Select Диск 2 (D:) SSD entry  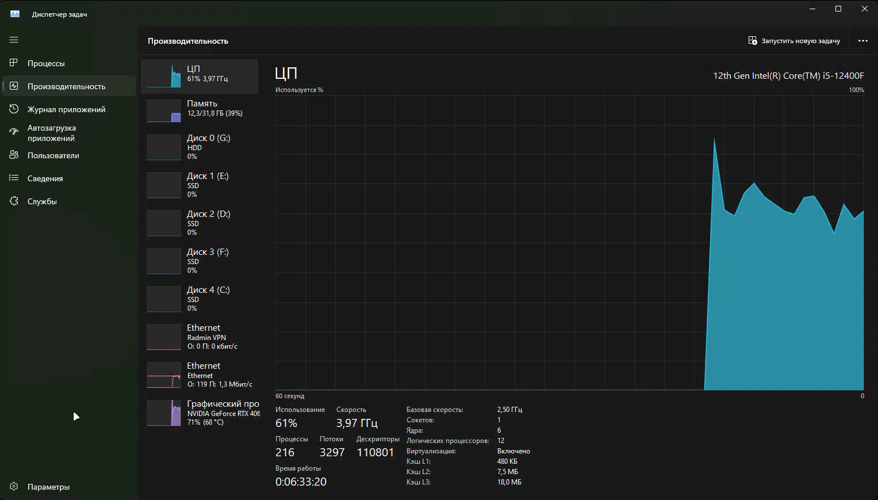(200, 223)
